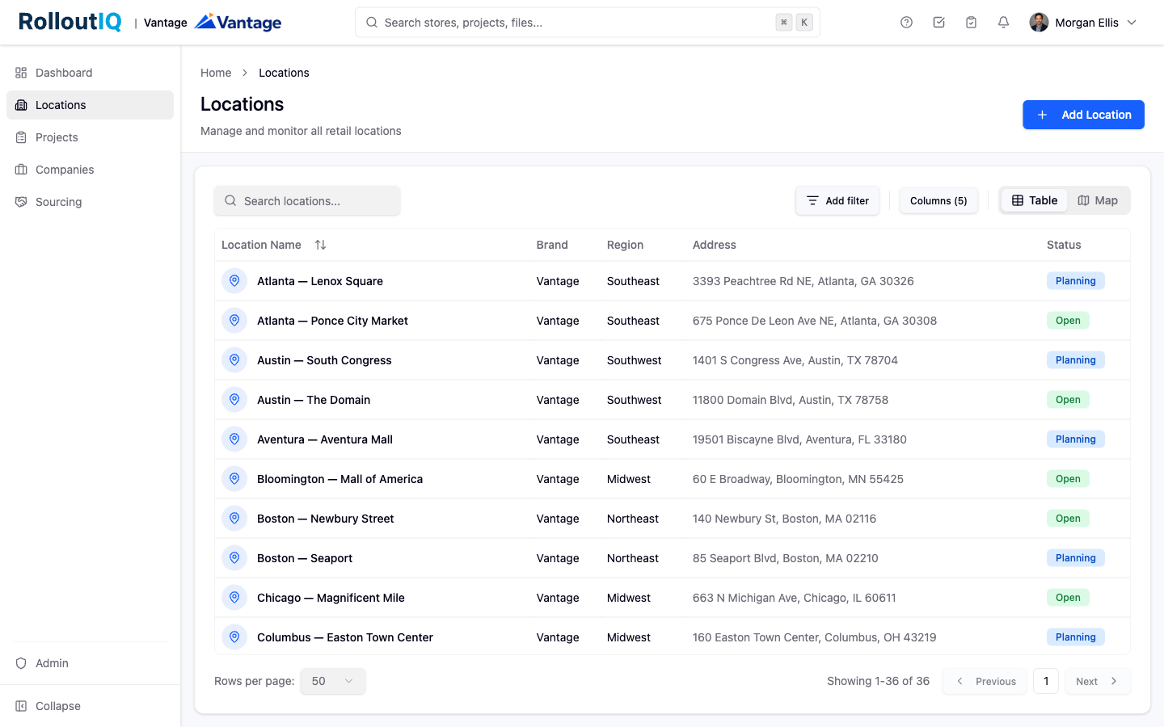Switch to Table view
The height and width of the screenshot is (727, 1164).
(x=1035, y=200)
